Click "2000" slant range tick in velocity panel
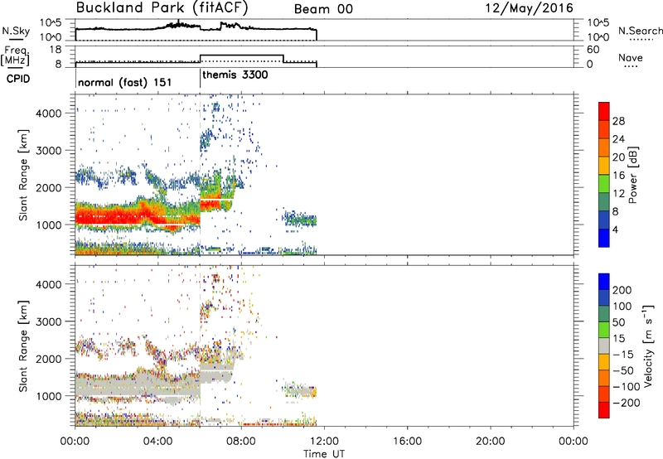Viewport: 663px width, 459px height. (x=49, y=359)
